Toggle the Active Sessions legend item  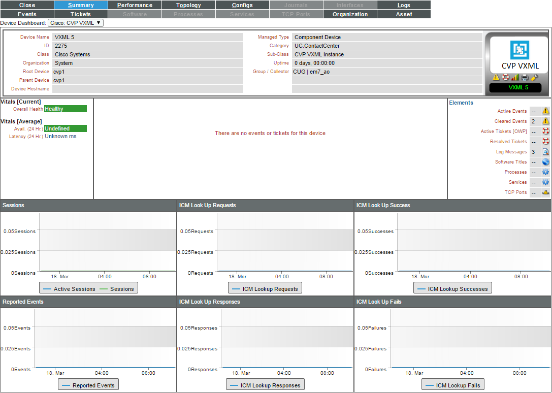point(69,289)
